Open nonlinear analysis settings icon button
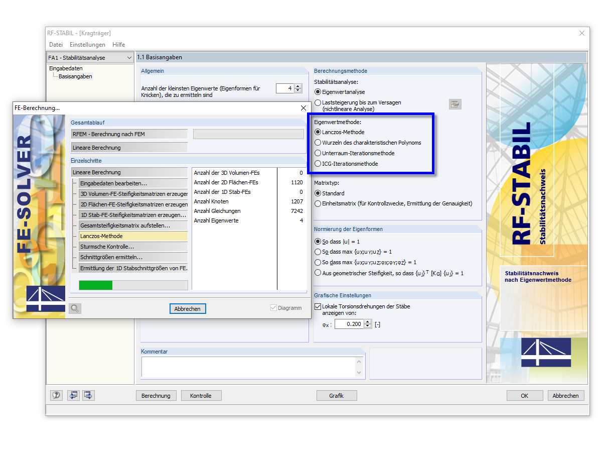Viewport: 602px width, 452px height. pos(455,104)
